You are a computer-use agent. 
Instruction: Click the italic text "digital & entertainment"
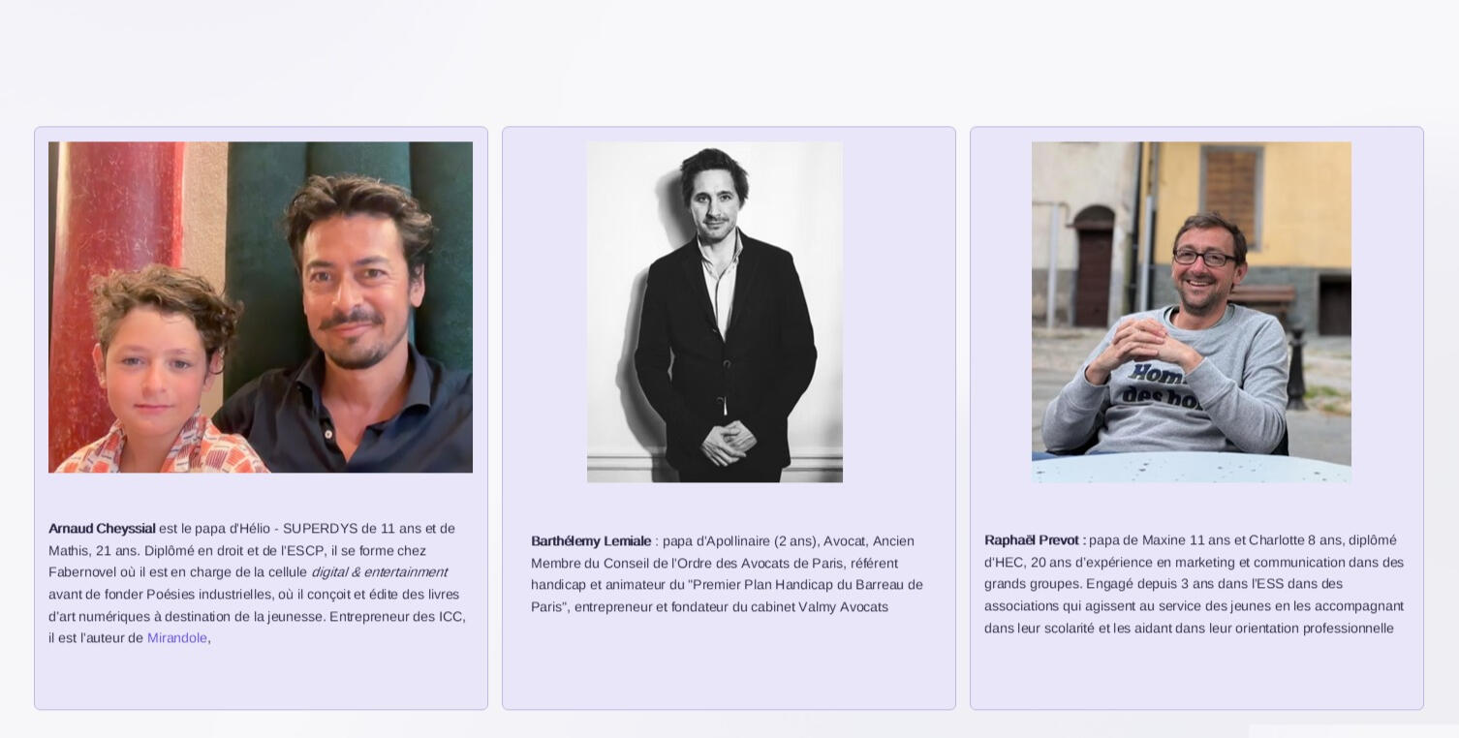coord(379,572)
